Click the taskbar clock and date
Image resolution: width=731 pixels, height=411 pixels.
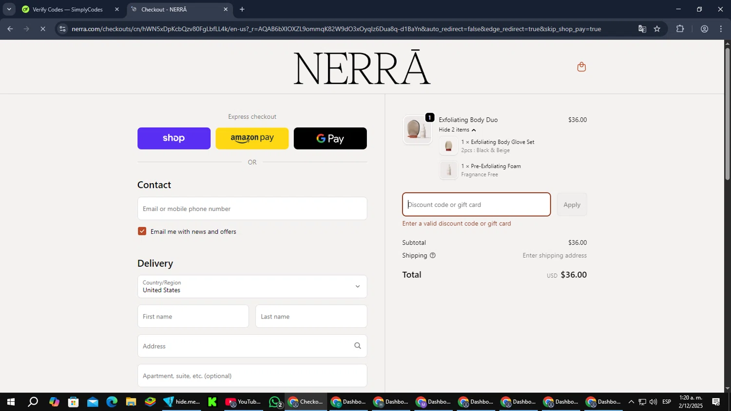691,402
